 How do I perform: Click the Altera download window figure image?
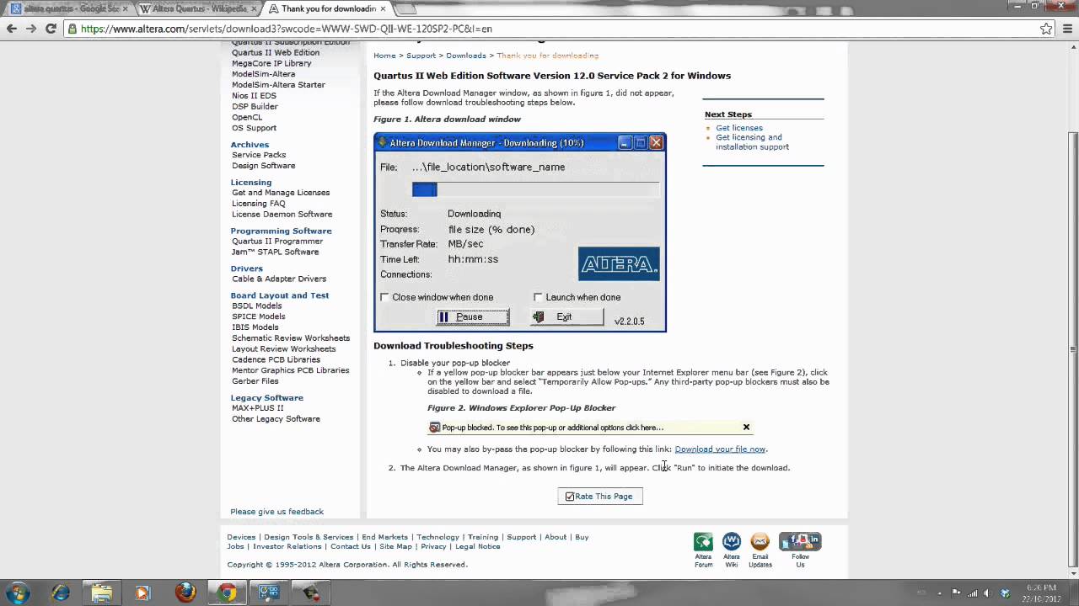tap(520, 232)
